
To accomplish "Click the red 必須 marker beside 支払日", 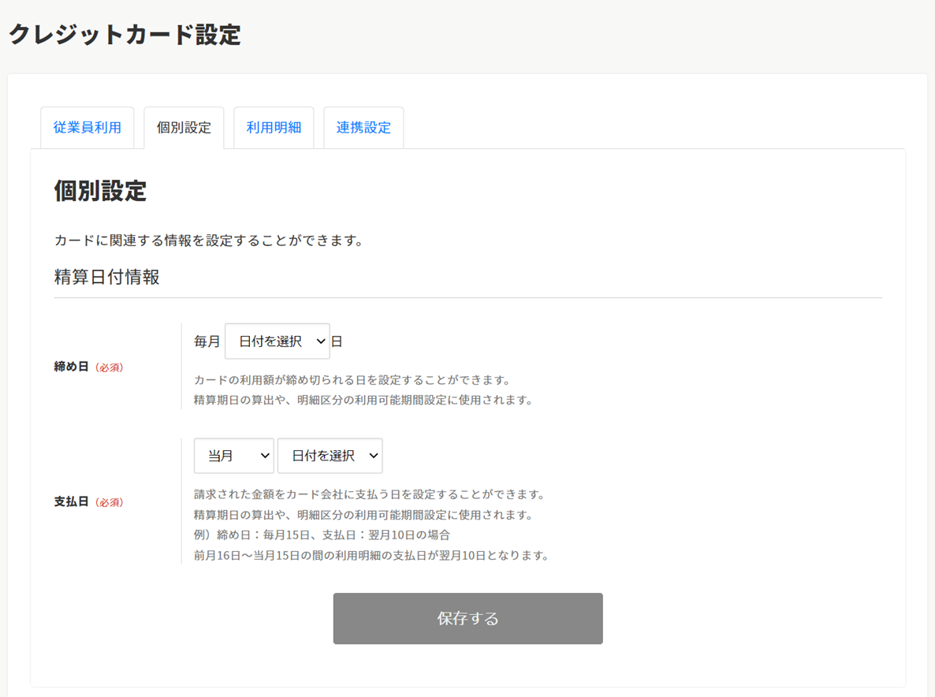I will [110, 502].
